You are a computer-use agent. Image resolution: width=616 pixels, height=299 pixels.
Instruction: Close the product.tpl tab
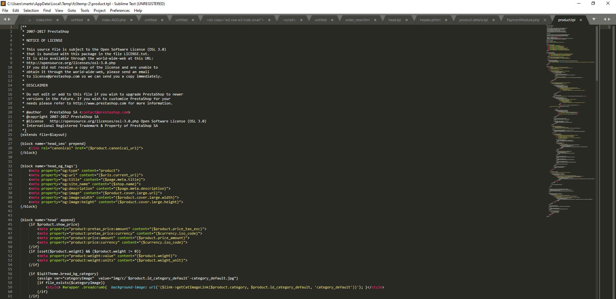(x=581, y=20)
